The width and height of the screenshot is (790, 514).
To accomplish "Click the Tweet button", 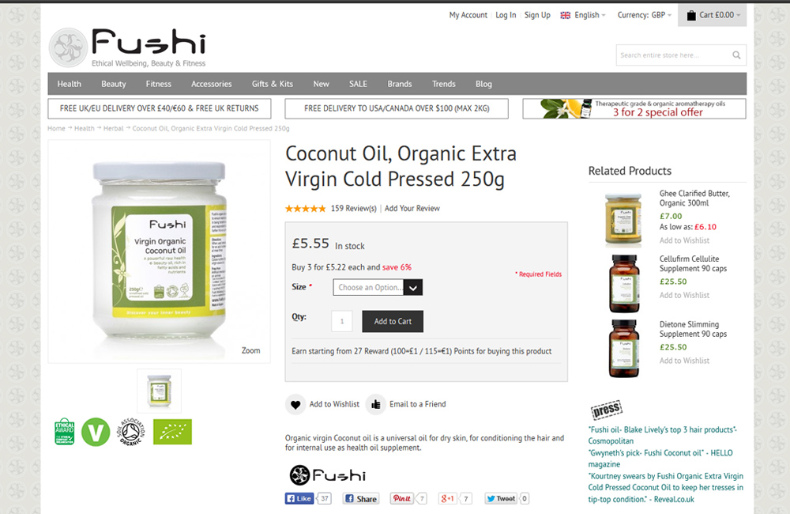I will [x=501, y=498].
